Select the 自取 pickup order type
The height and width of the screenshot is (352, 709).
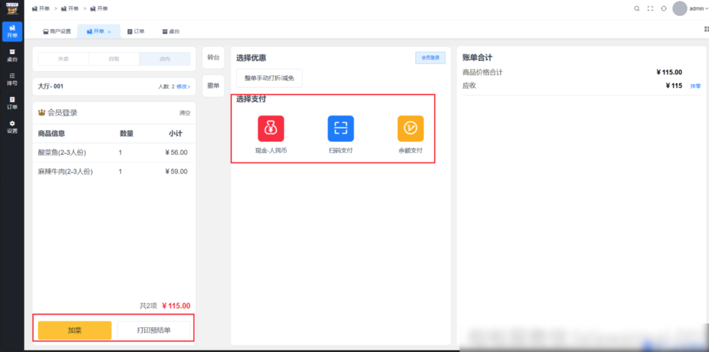pyautogui.click(x=114, y=59)
